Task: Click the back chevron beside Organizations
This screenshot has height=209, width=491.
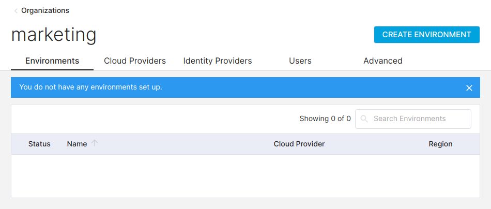Action: (16, 11)
